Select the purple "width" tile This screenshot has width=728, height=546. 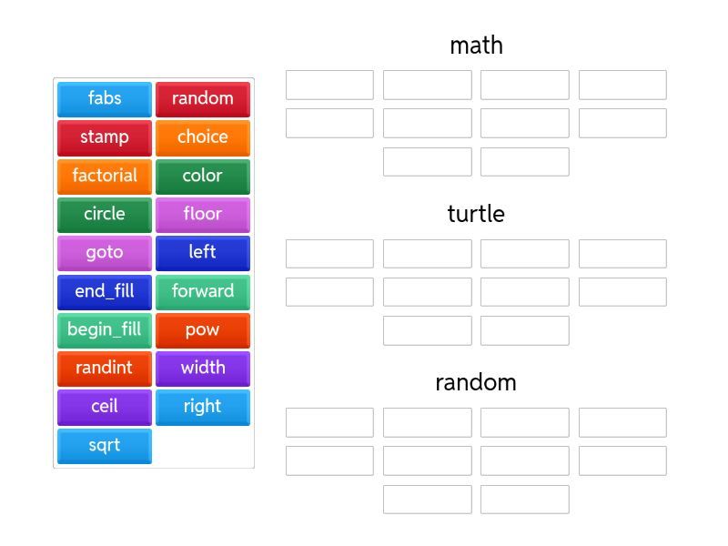pyautogui.click(x=202, y=368)
